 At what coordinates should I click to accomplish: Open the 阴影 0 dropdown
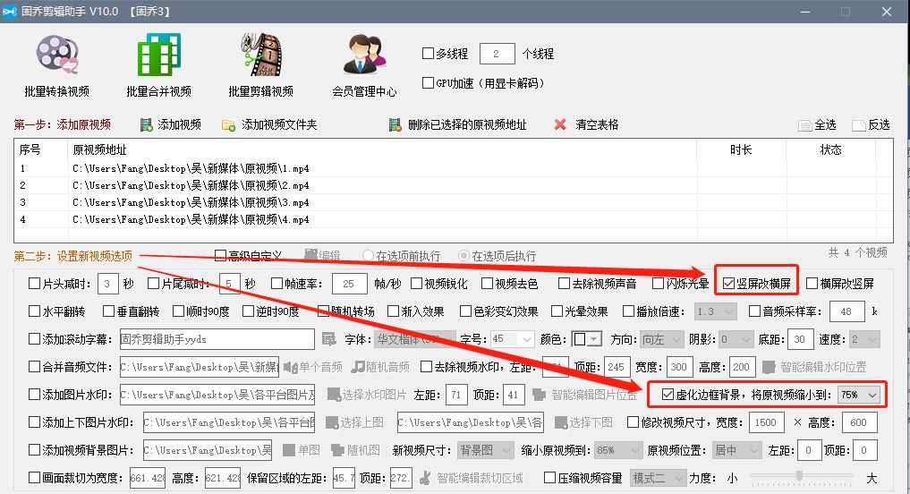[x=736, y=339]
